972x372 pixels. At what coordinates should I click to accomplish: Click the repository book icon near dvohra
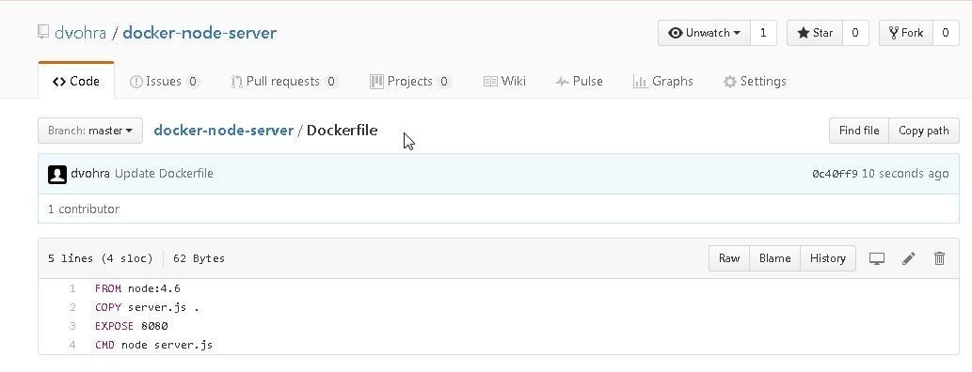click(42, 32)
